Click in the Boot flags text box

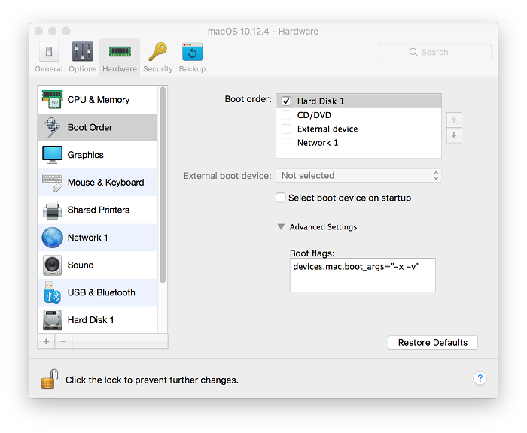(363, 275)
